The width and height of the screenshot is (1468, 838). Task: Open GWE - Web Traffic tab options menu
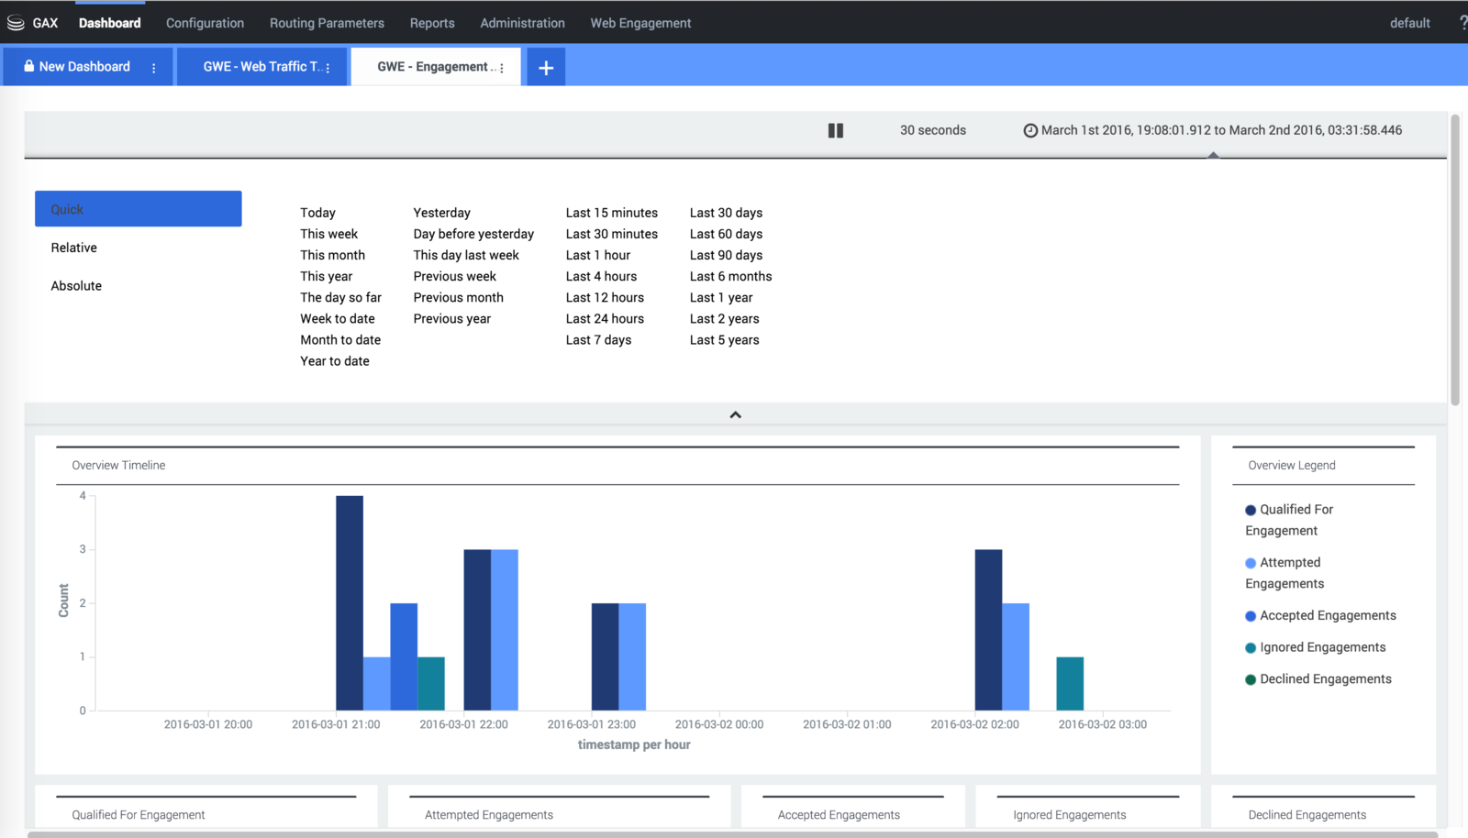pyautogui.click(x=328, y=68)
